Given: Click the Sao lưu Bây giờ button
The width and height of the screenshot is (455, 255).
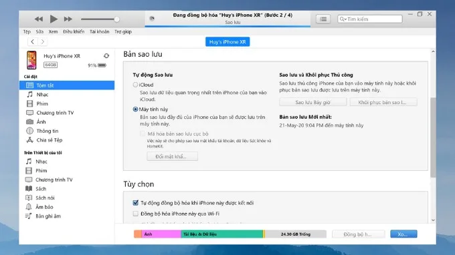Looking at the screenshot, I should click(x=313, y=102).
